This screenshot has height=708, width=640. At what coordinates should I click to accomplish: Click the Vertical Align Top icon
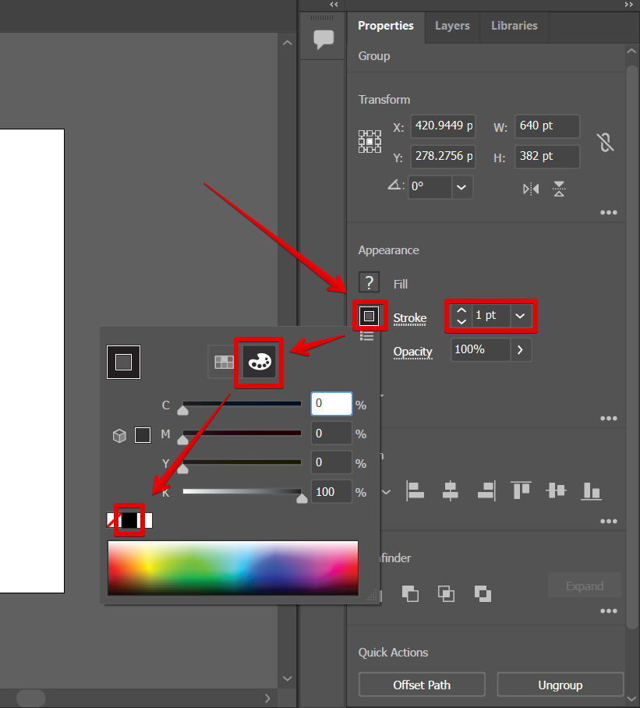click(521, 490)
